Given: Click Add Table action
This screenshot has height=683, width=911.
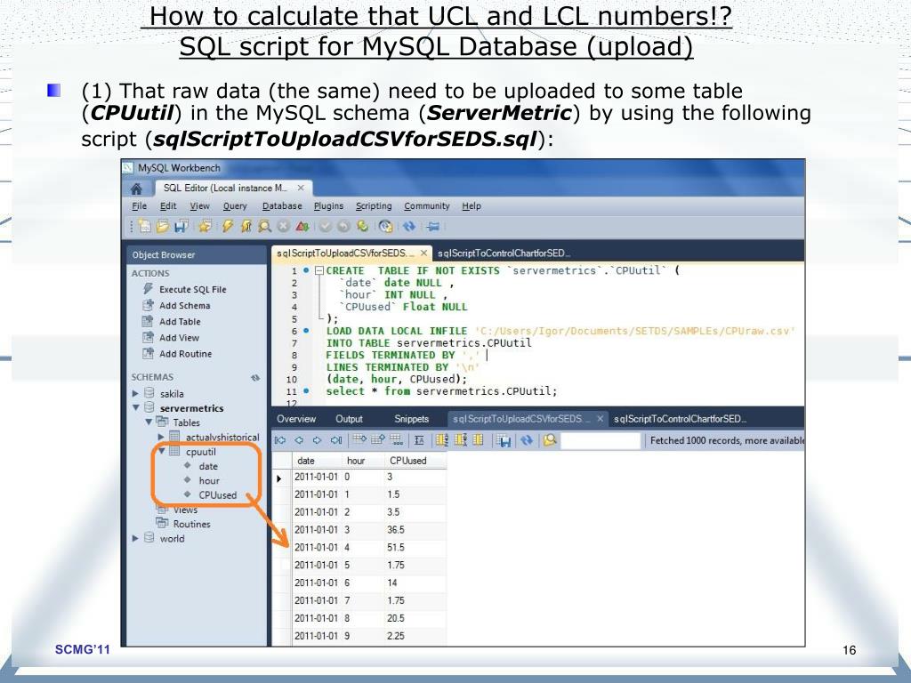Looking at the screenshot, I should (x=172, y=322).
